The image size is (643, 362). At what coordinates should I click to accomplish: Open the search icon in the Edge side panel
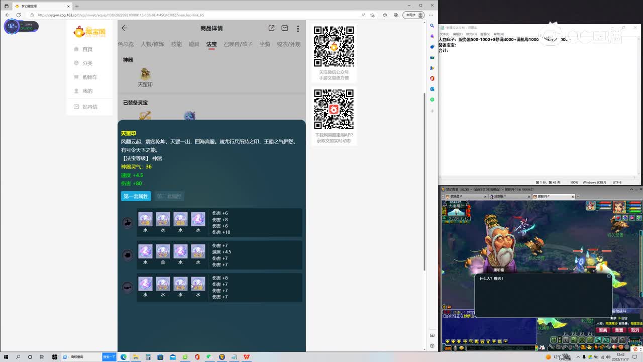(432, 25)
